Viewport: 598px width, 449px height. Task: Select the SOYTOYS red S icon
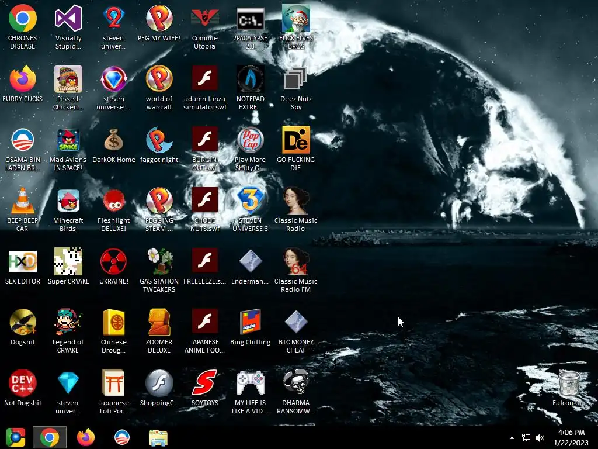(x=205, y=383)
